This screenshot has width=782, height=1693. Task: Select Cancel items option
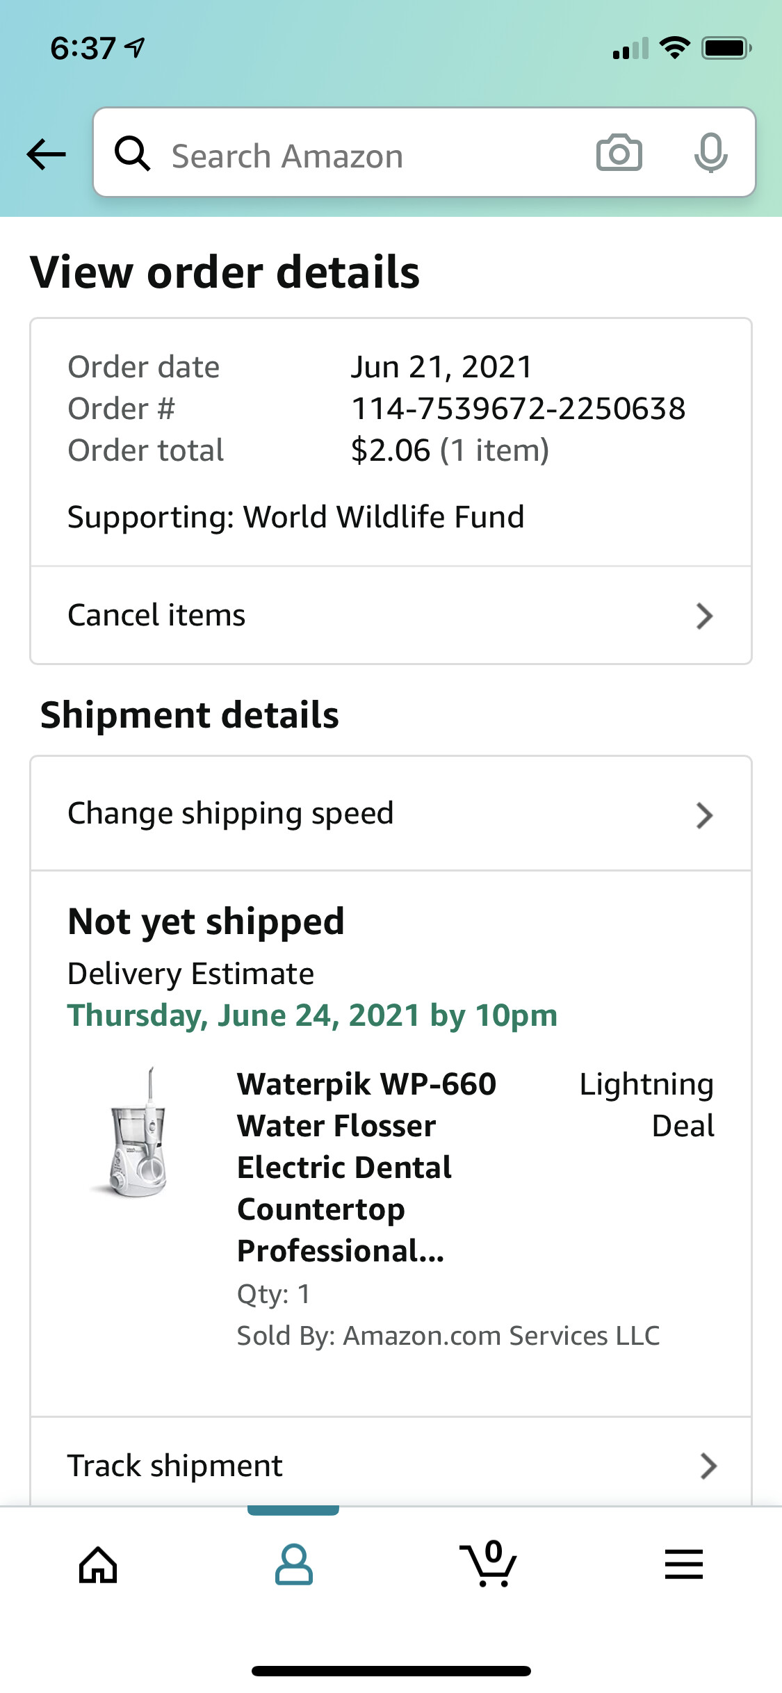[156, 616]
